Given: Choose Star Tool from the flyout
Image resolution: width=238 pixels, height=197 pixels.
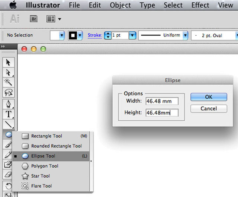Looking at the screenshot, I should tap(51, 176).
